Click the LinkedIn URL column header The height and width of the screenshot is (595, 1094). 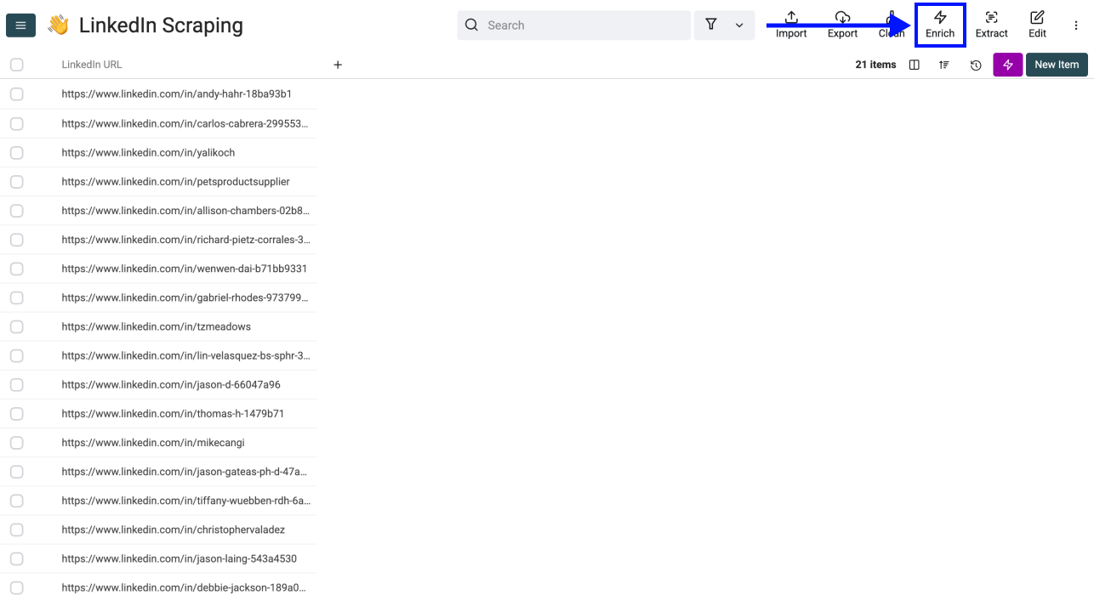point(92,65)
